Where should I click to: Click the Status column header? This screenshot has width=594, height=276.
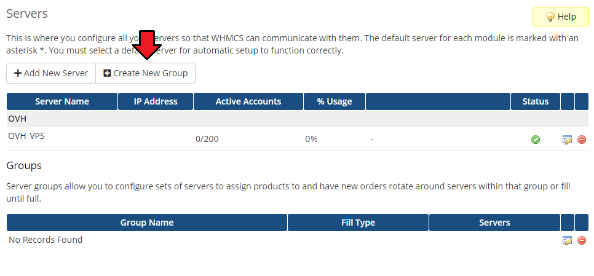click(x=535, y=101)
